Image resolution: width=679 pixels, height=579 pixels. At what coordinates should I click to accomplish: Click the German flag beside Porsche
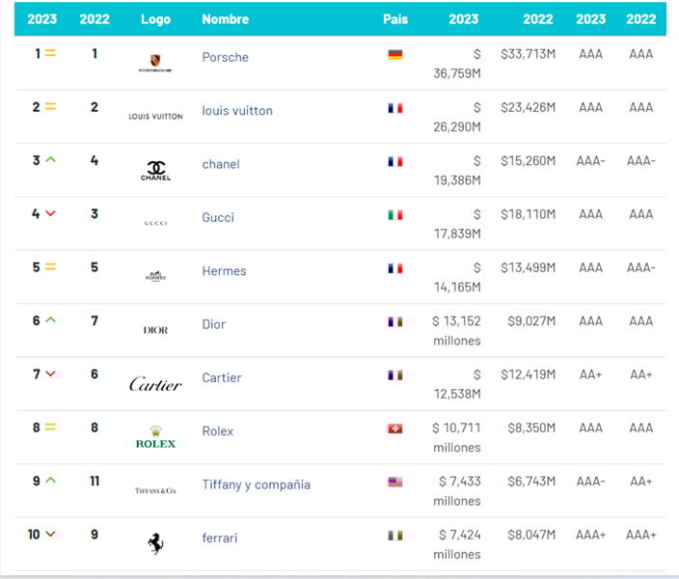pos(394,55)
